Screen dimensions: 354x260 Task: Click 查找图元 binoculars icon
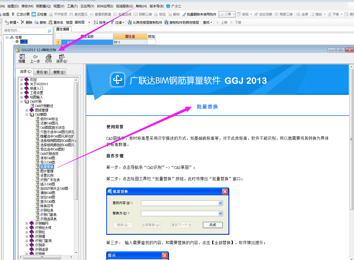click(71, 14)
